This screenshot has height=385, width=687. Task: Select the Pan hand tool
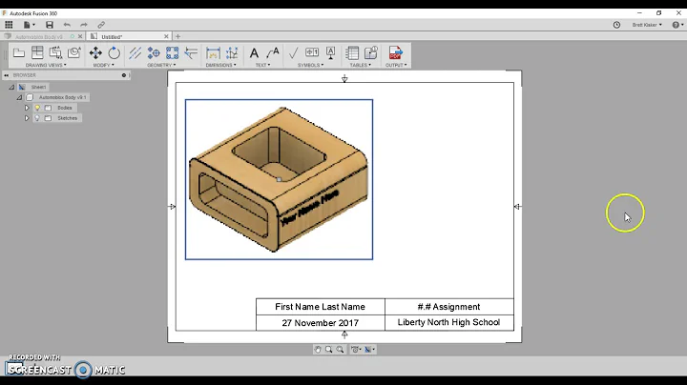318,350
